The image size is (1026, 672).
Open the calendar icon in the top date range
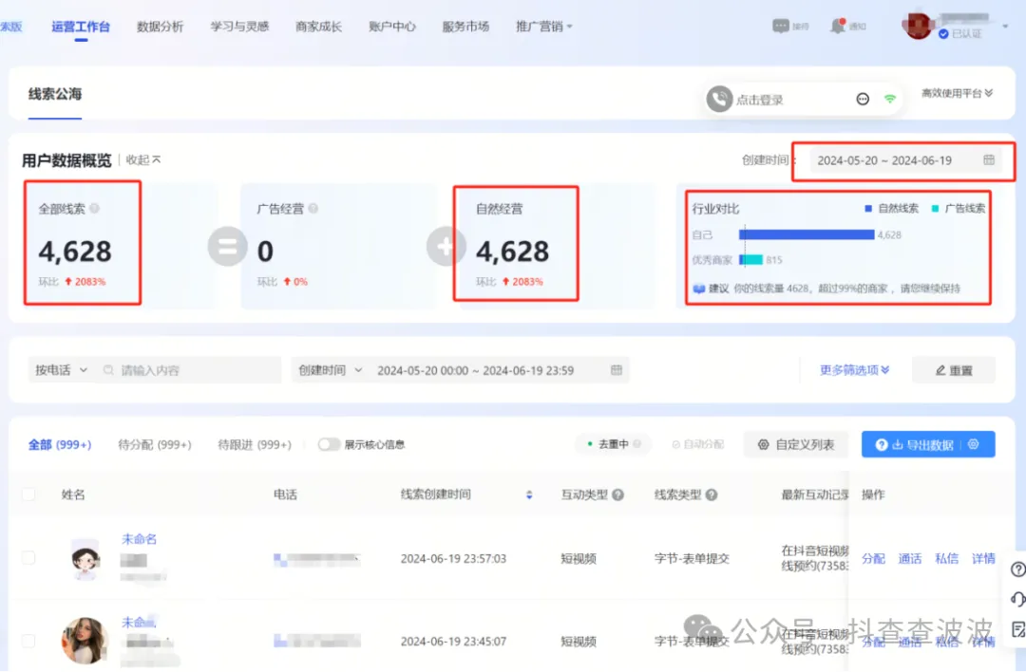click(x=989, y=160)
